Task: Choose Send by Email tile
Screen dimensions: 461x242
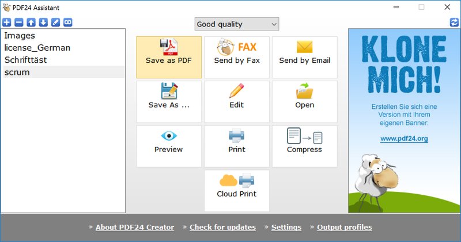Action: tap(305, 57)
